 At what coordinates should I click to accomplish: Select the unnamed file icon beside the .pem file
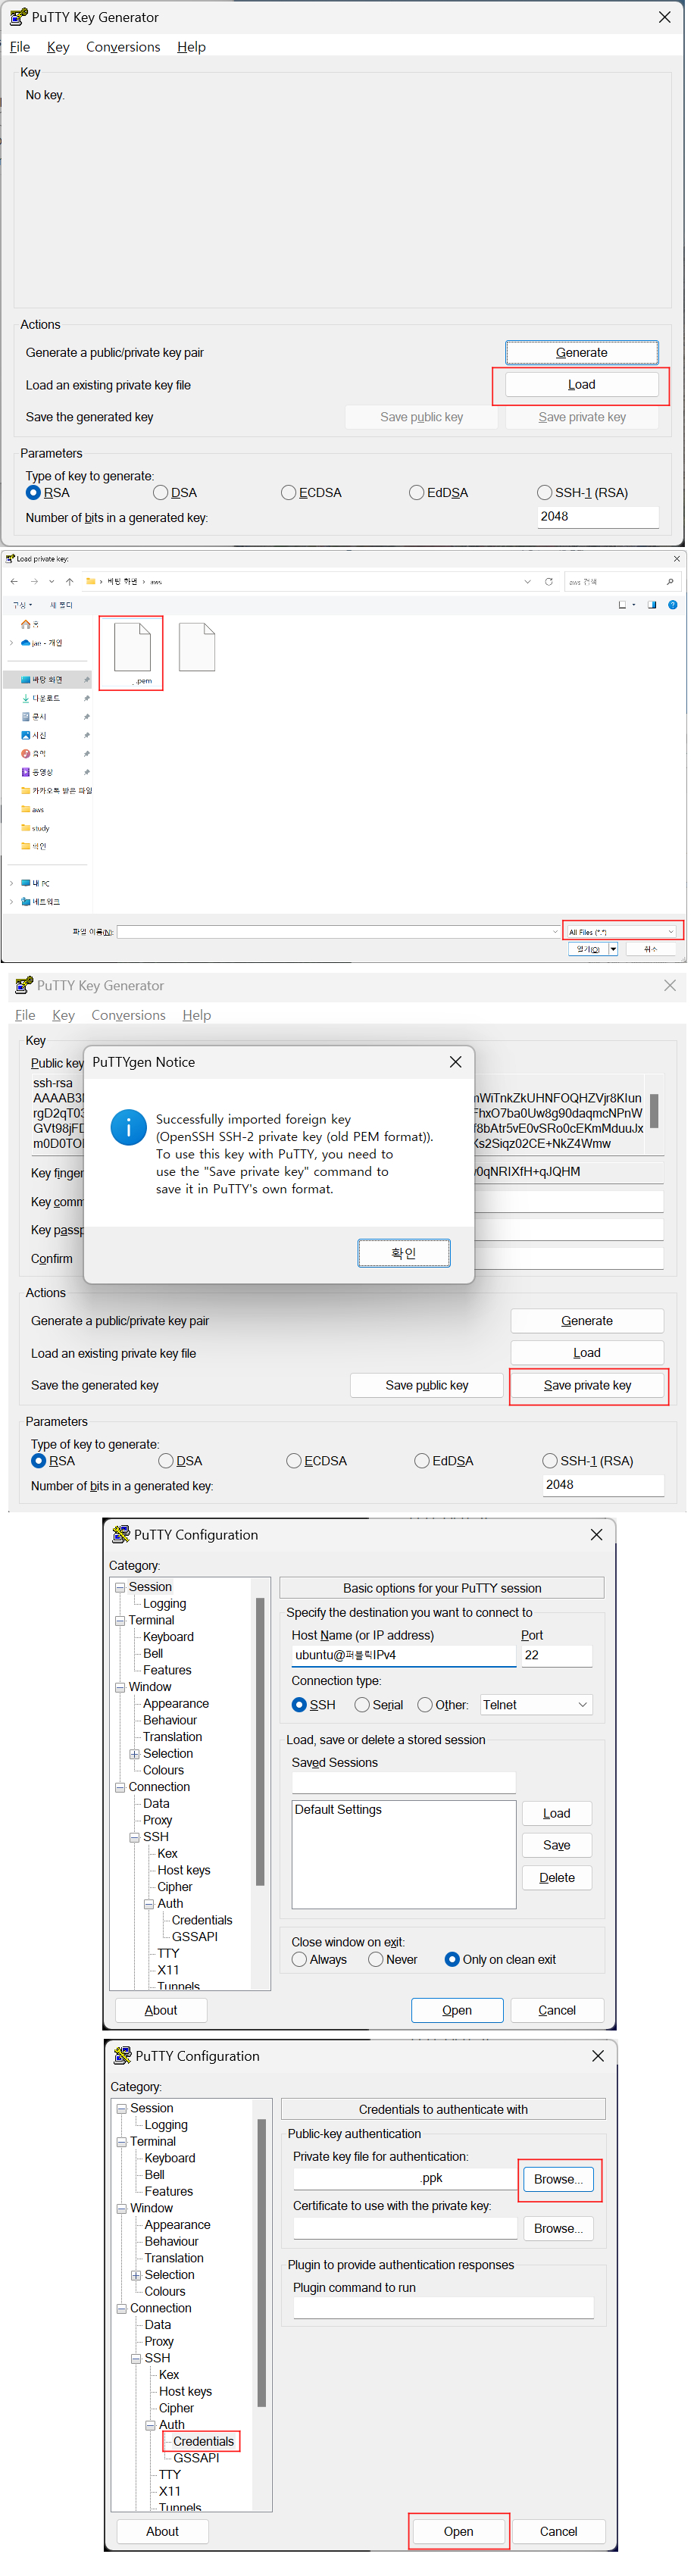196,646
